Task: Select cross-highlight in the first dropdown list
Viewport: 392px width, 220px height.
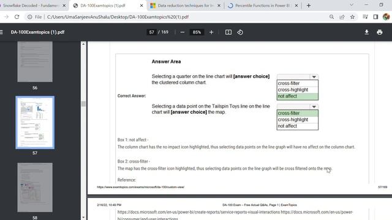Action: [297, 90]
